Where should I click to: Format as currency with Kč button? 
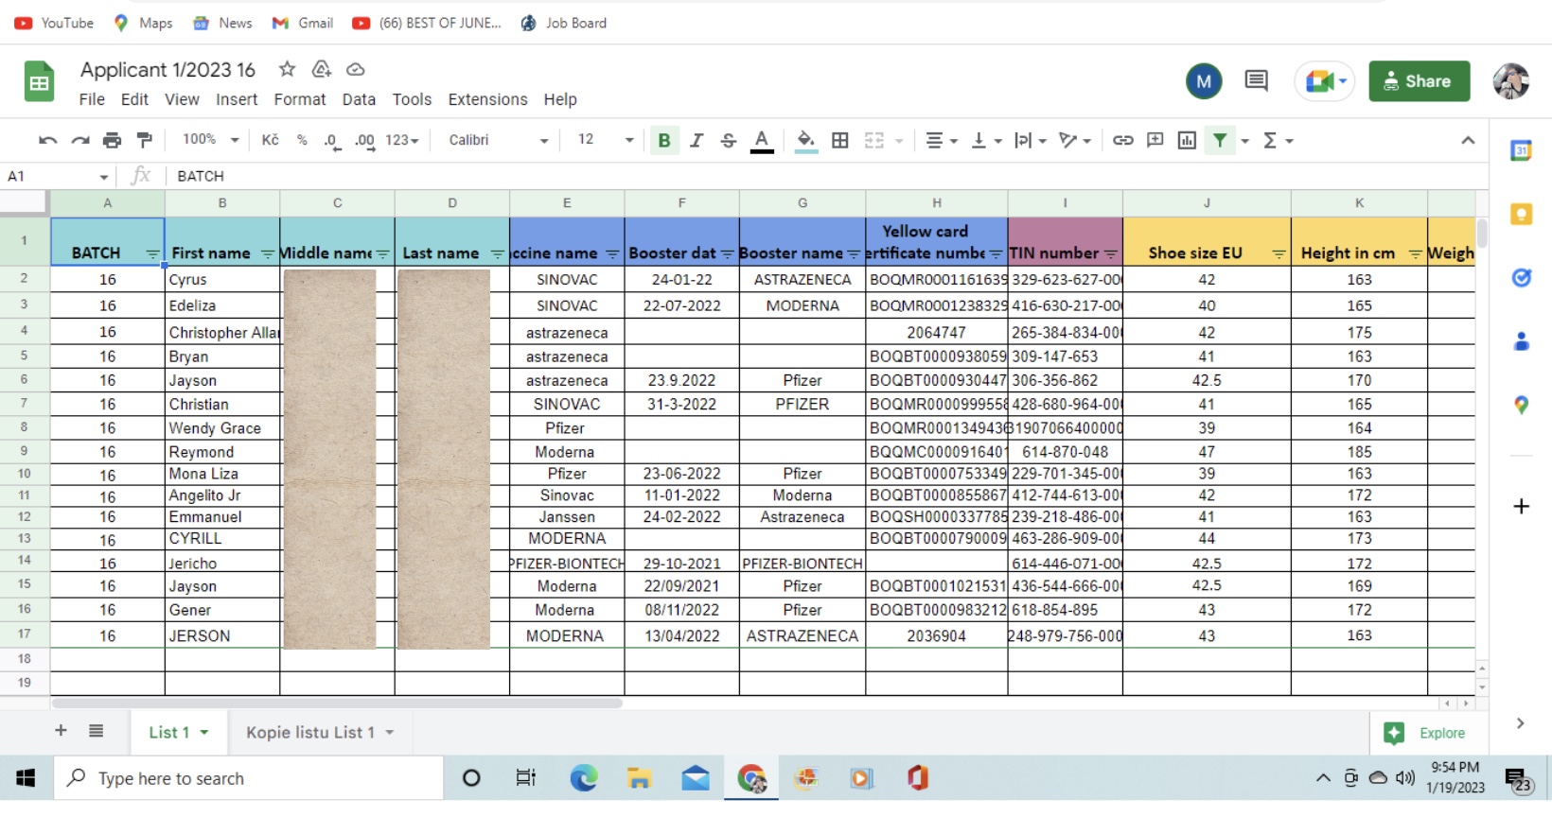pyautogui.click(x=270, y=140)
